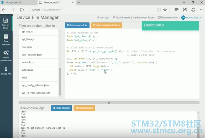
Task: Click the browser address bar
Action: tap(92, 10)
